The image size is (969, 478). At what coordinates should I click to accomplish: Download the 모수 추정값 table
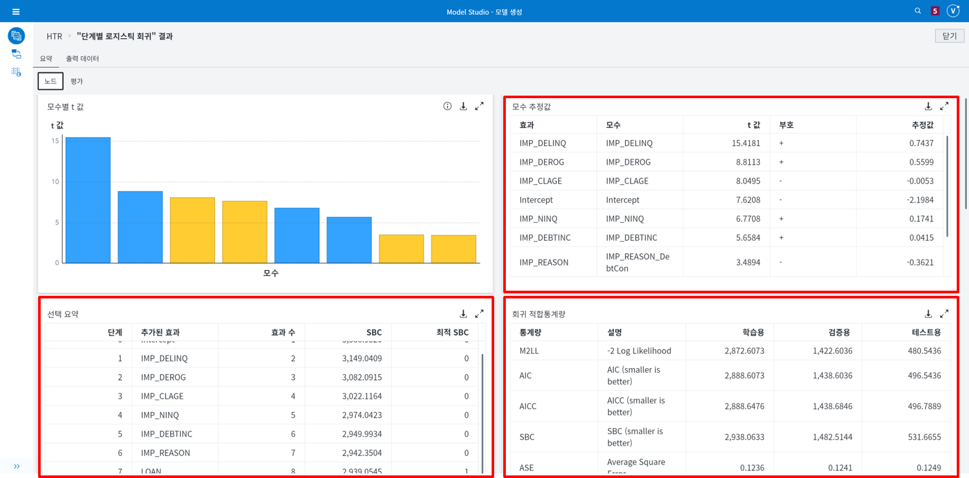point(928,105)
